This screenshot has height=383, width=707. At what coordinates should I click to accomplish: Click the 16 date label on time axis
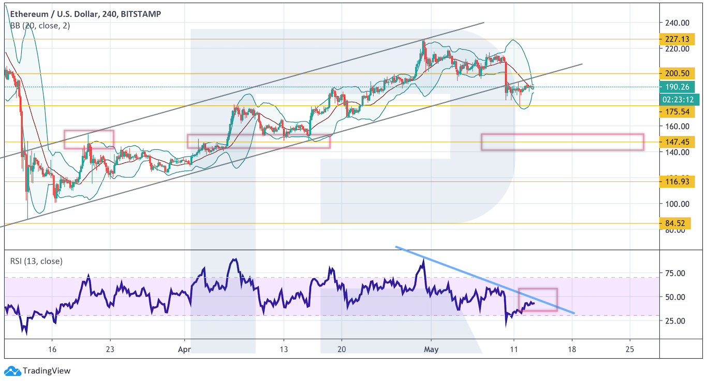pyautogui.click(x=52, y=349)
